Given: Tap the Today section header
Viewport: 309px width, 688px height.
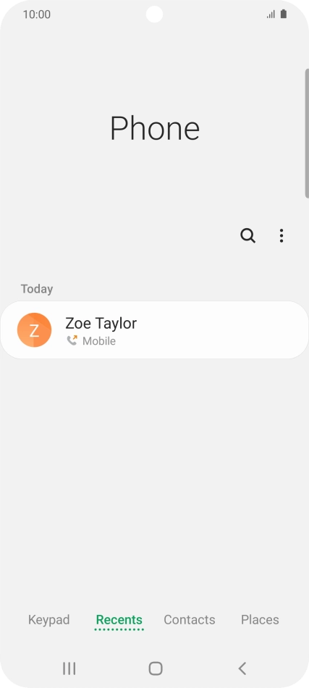Looking at the screenshot, I should (x=37, y=289).
